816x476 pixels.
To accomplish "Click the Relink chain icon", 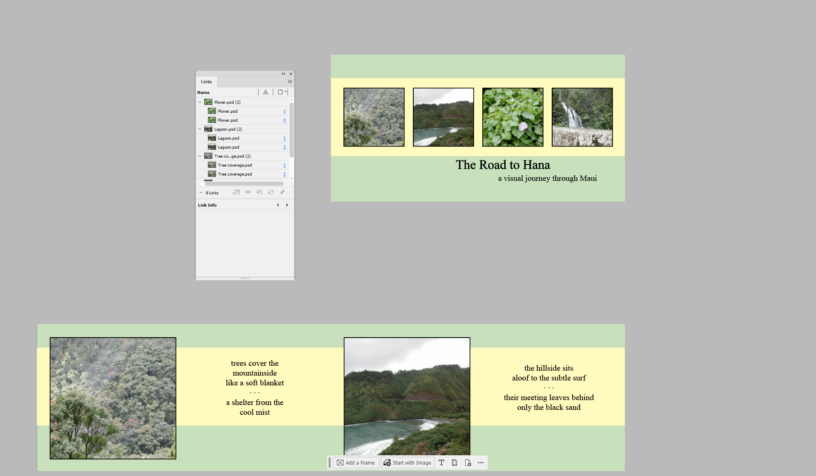I will [248, 192].
